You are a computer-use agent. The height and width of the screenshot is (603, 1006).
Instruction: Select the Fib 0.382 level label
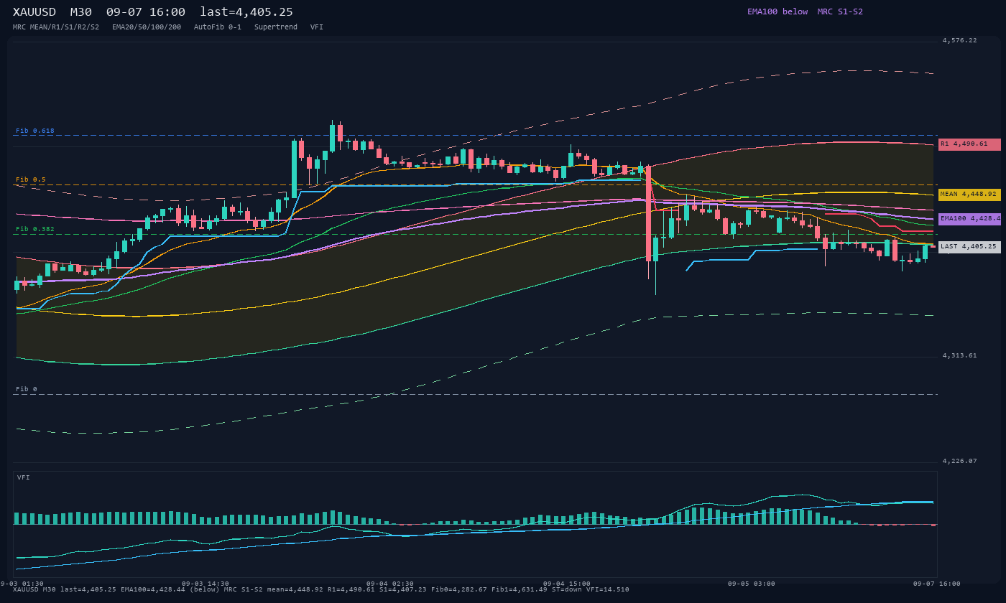(x=35, y=229)
